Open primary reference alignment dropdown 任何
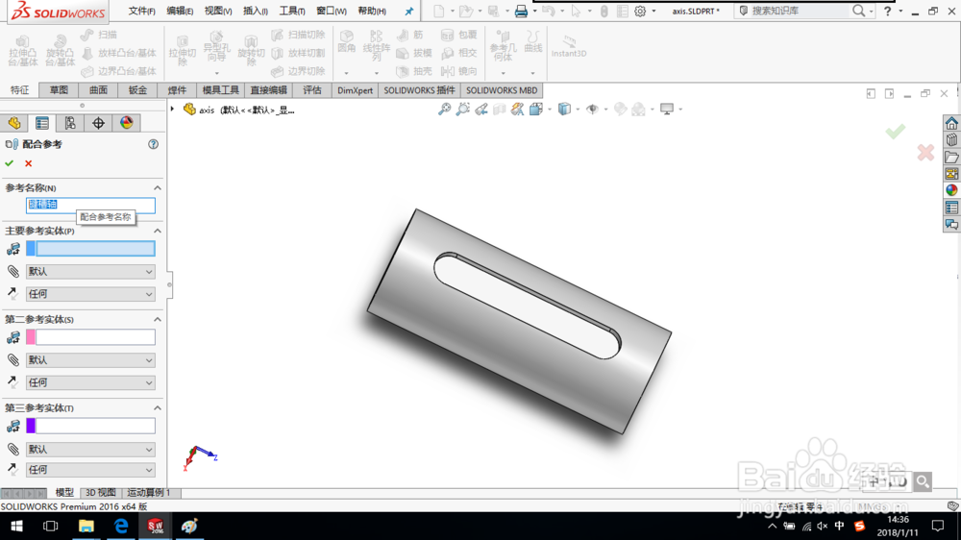The width and height of the screenshot is (961, 540). pos(90,294)
